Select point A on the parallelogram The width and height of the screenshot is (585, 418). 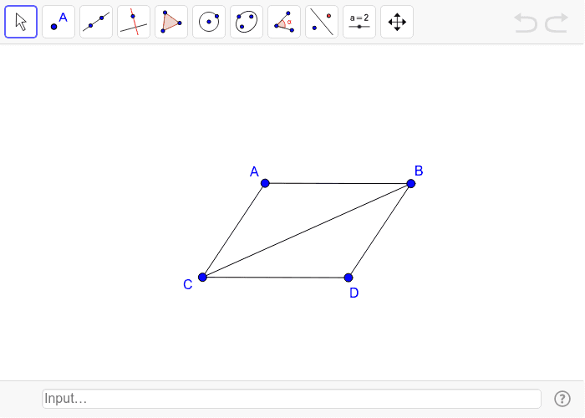[265, 183]
